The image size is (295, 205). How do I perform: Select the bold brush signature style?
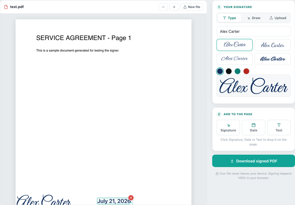click(x=272, y=59)
